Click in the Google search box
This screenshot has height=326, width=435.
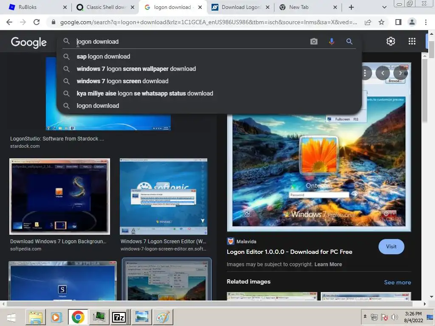tap(192, 42)
